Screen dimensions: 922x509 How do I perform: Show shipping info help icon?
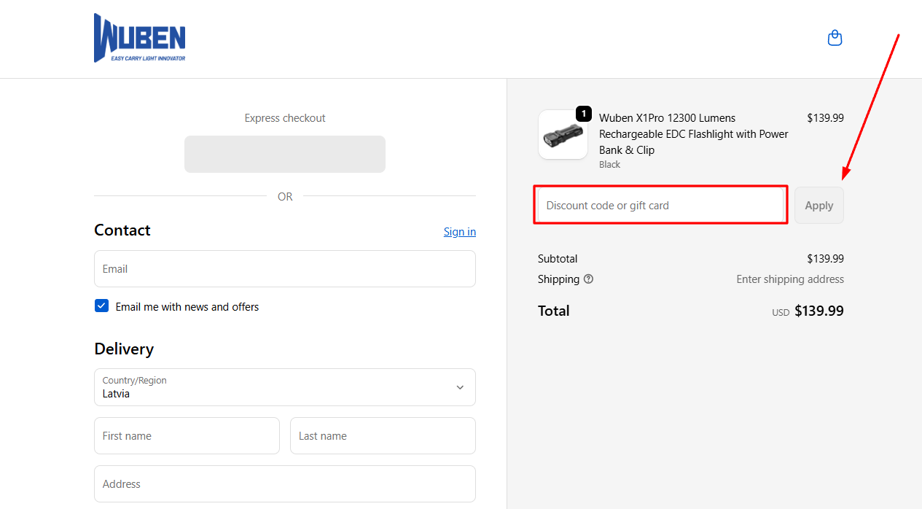(x=588, y=279)
